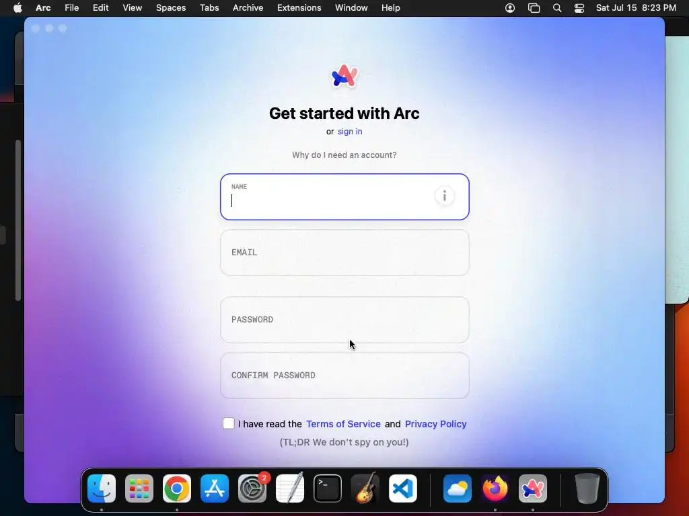Launch Visual Studio Code from dock

click(x=403, y=488)
